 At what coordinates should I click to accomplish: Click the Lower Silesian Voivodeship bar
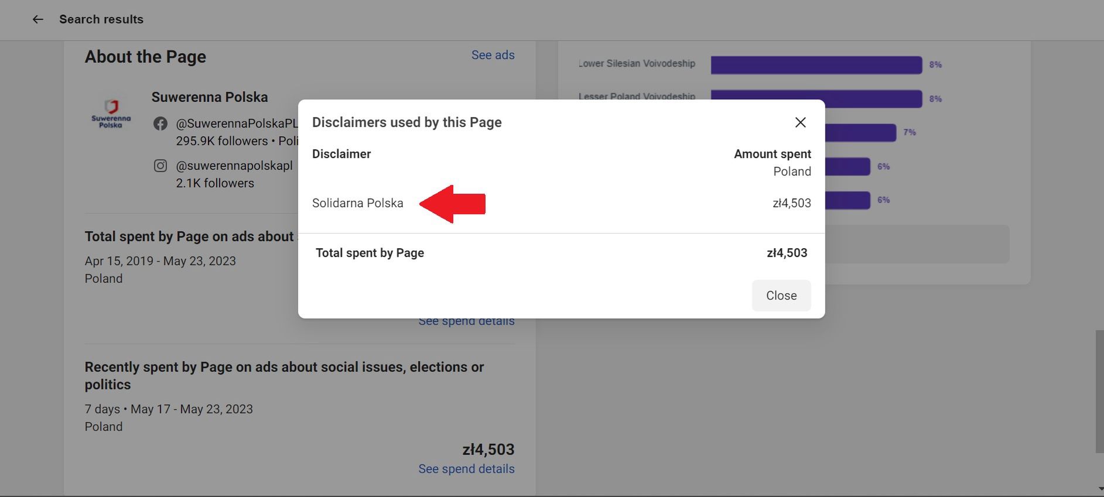point(816,64)
